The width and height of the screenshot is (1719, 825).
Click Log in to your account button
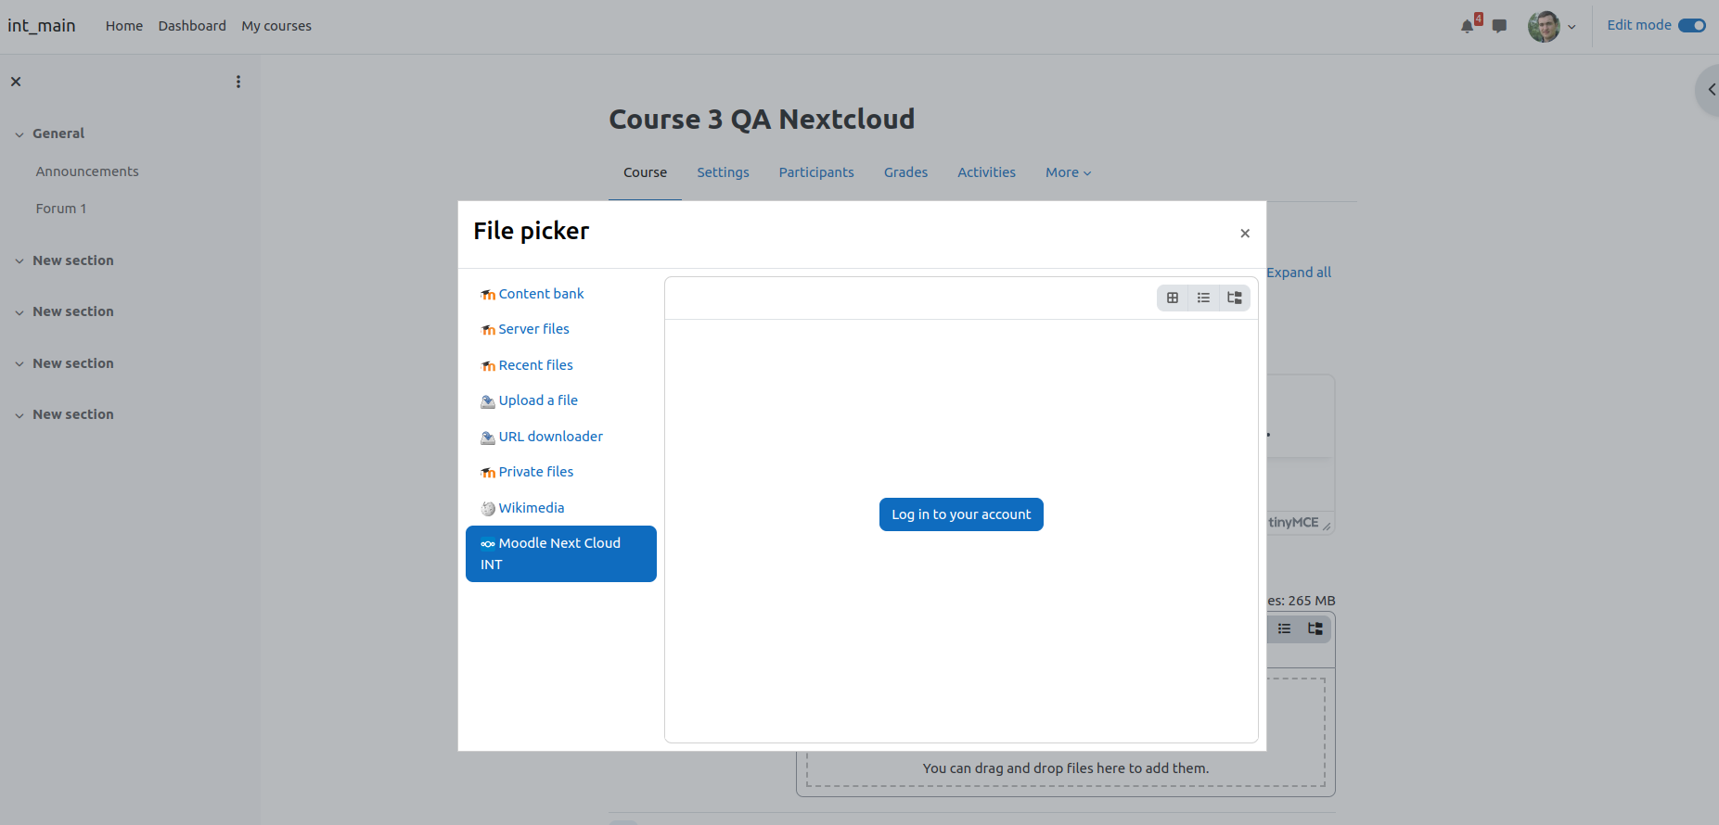click(961, 514)
